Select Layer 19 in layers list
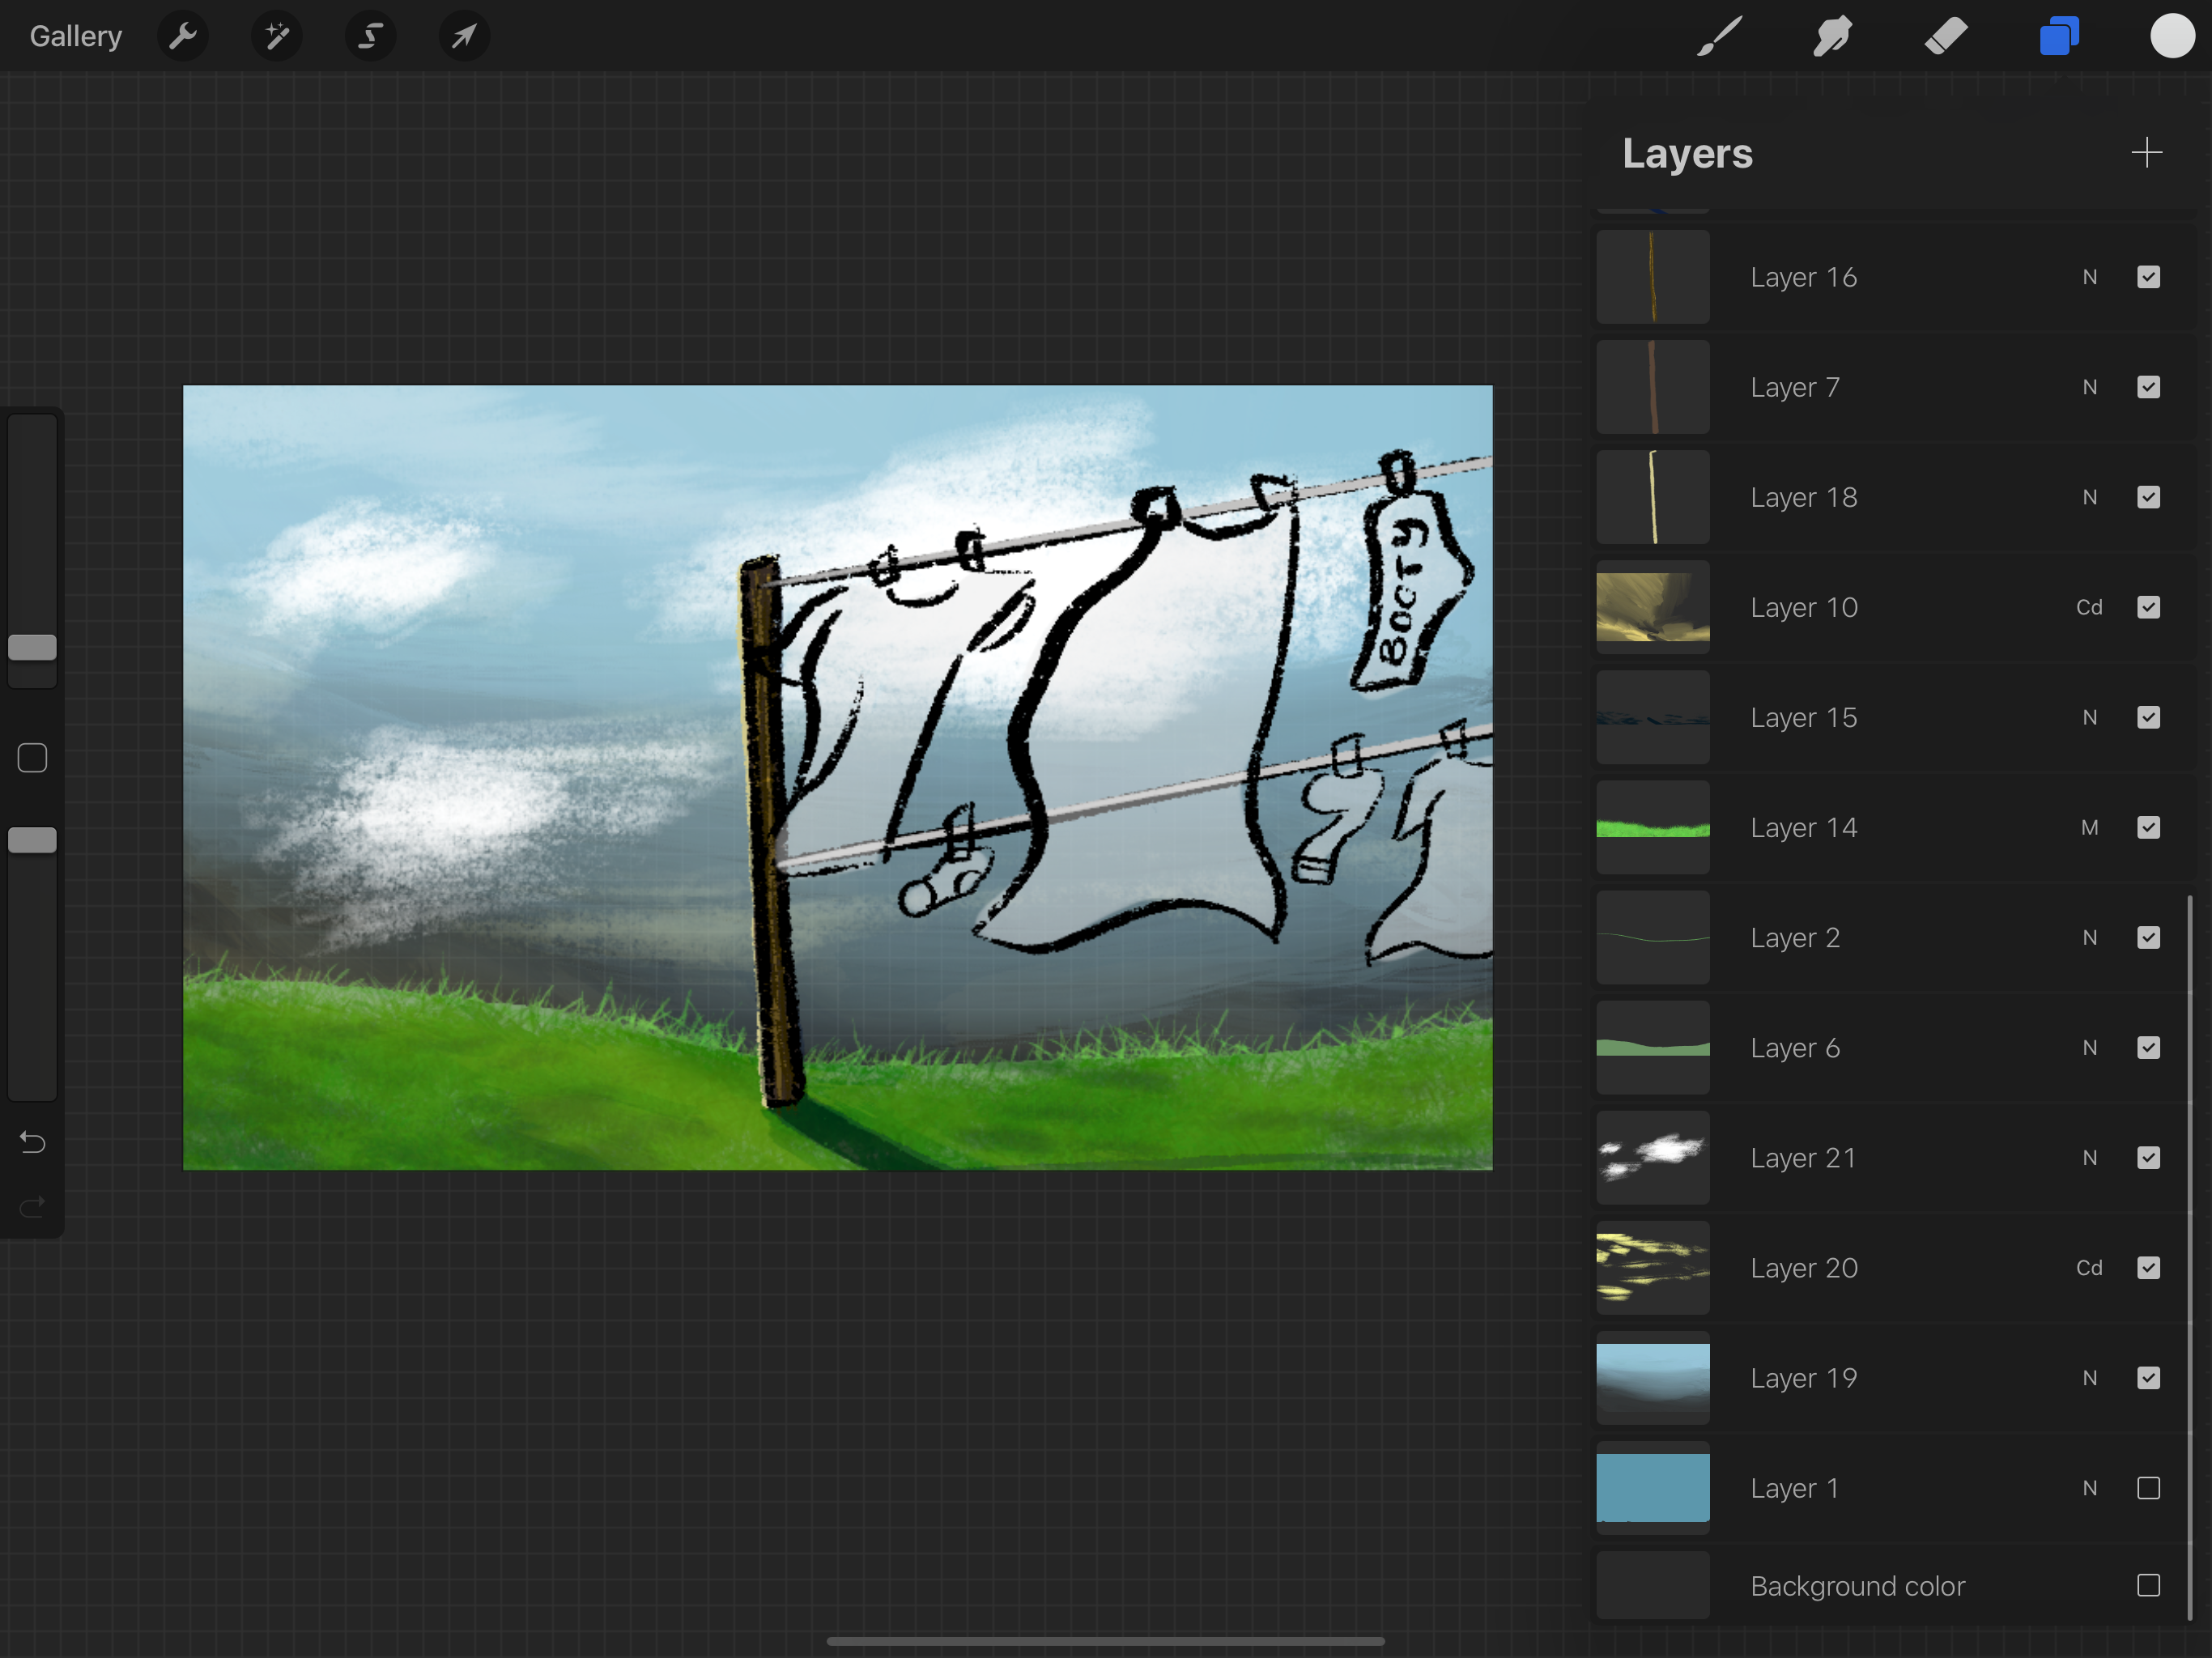The height and width of the screenshot is (1658, 2212). click(1803, 1378)
